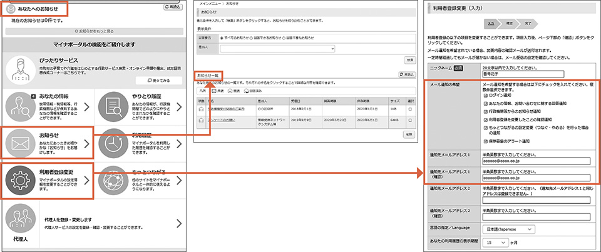Select 回答できるお知らせ radio button
This screenshot has height=252, width=601.
[x=252, y=38]
